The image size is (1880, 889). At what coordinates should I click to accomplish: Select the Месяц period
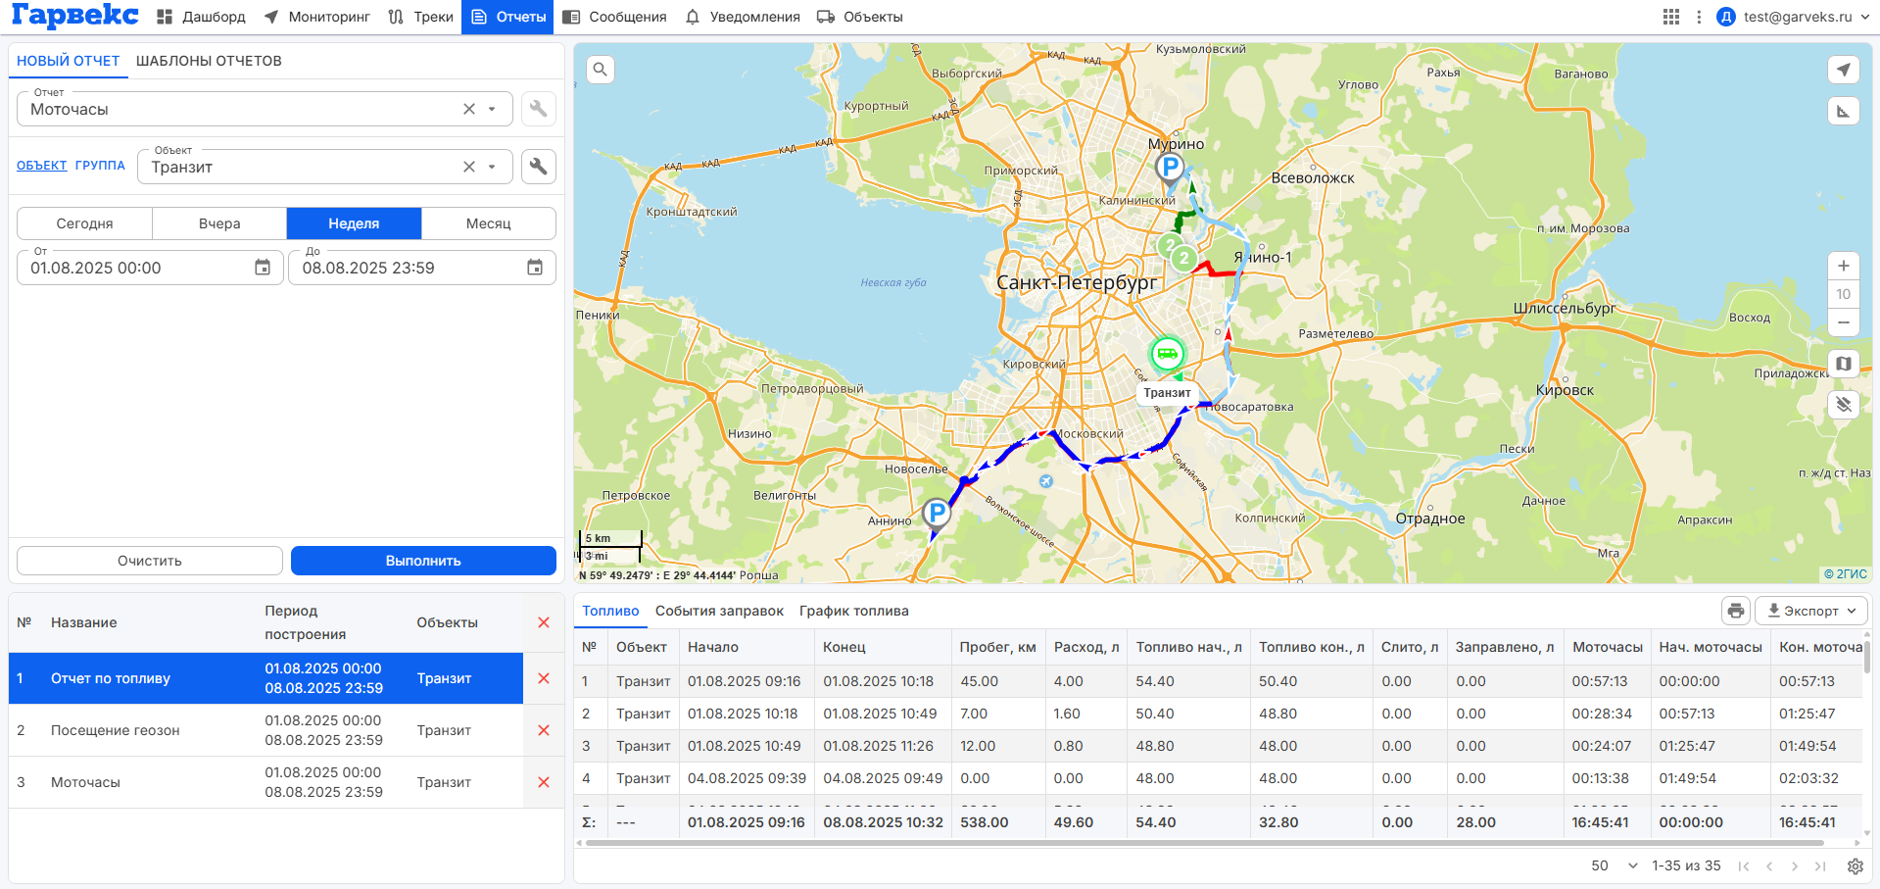pyautogui.click(x=489, y=223)
